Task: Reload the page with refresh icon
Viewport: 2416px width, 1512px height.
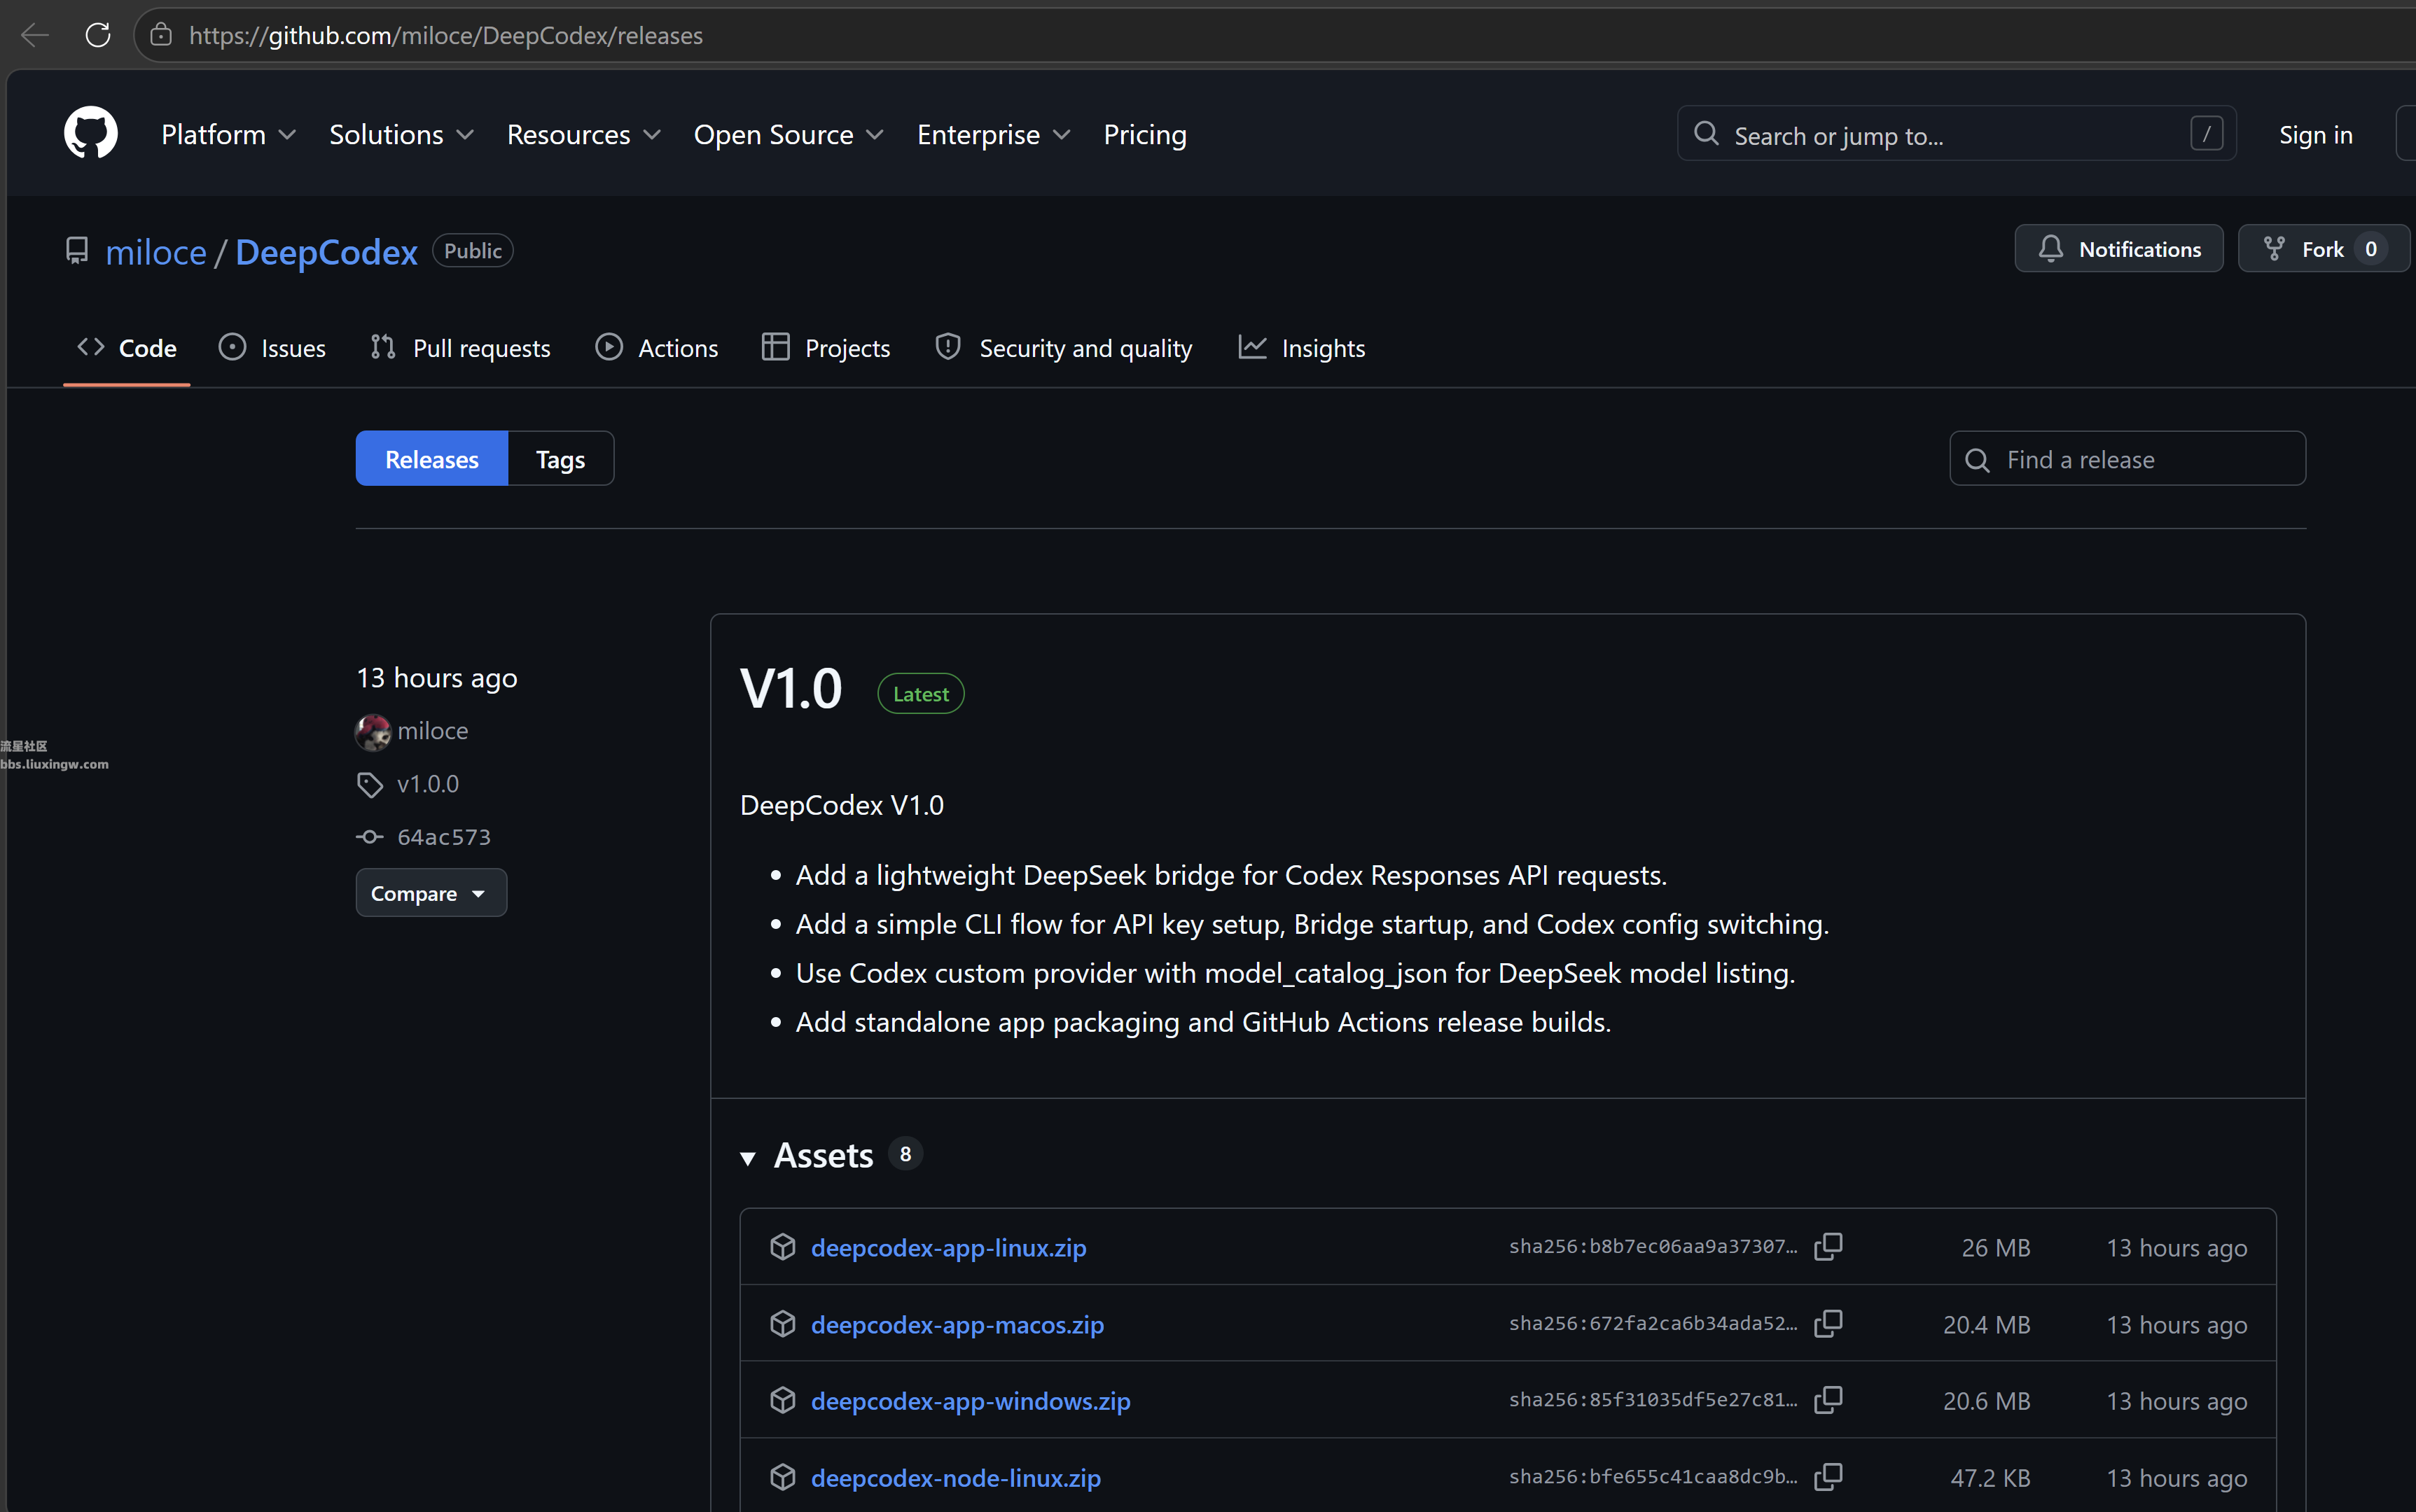Action: [x=98, y=36]
